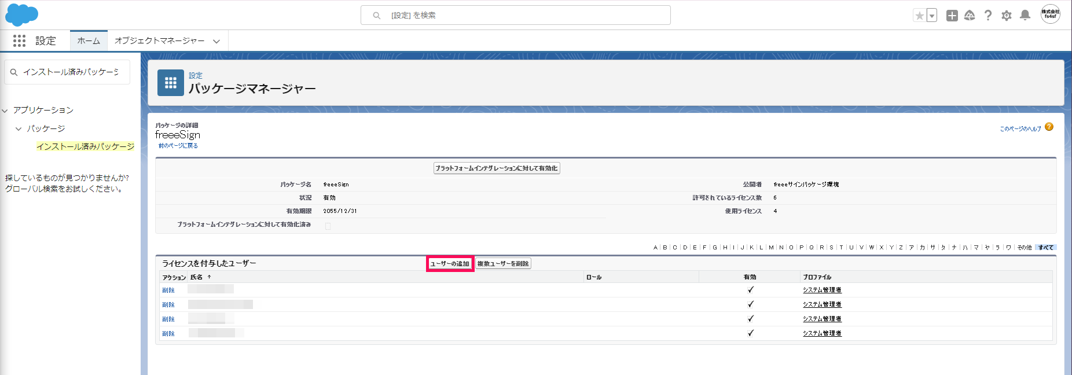
Task: Show notifications via the bell icon
Action: click(1025, 16)
